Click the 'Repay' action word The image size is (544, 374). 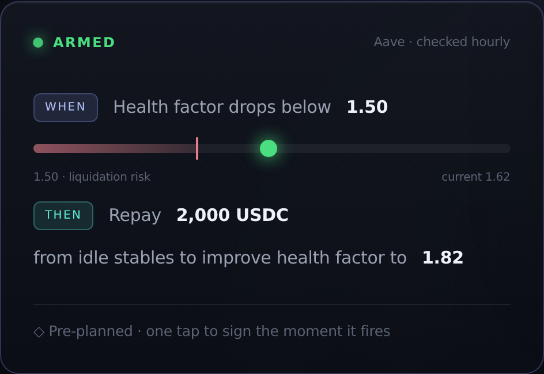135,215
